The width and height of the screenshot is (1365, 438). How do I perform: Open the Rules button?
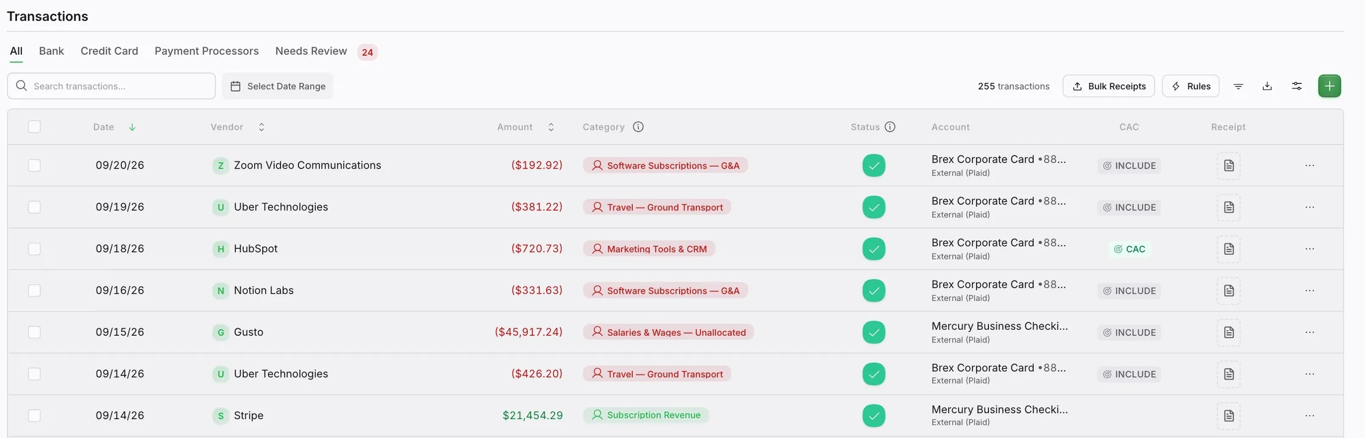[1191, 86]
